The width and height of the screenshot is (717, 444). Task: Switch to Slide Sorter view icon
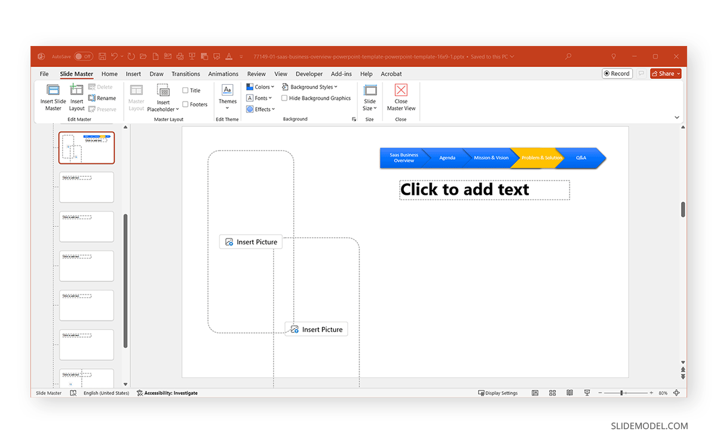552,393
